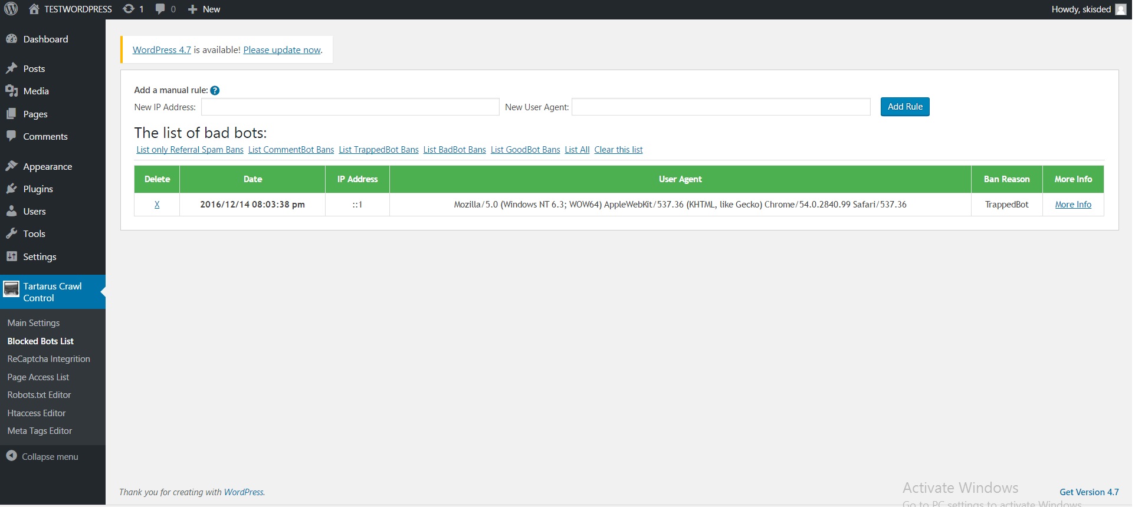Open the updates icon showing 1
Image resolution: width=1135 pixels, height=507 pixels.
click(128, 9)
